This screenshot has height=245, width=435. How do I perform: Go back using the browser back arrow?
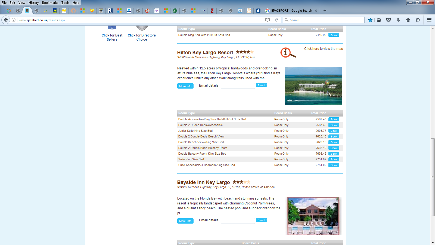(x=6, y=20)
